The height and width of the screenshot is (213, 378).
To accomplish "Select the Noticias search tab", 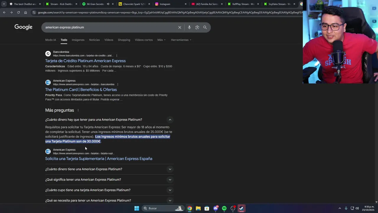I will [x=94, y=40].
